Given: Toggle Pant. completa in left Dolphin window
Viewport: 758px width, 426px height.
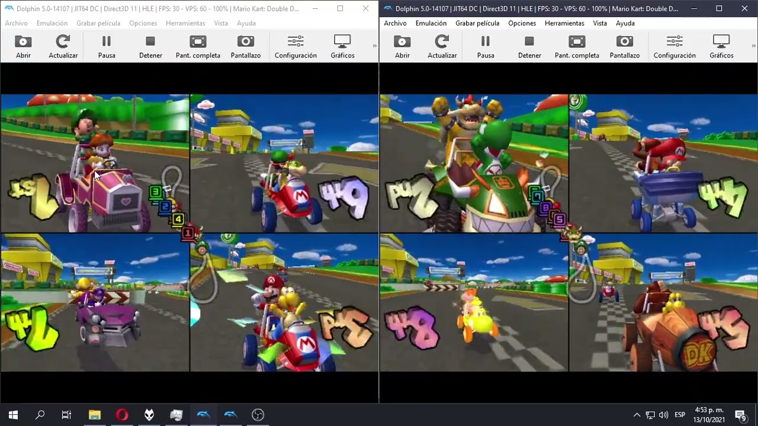Looking at the screenshot, I should [x=198, y=47].
